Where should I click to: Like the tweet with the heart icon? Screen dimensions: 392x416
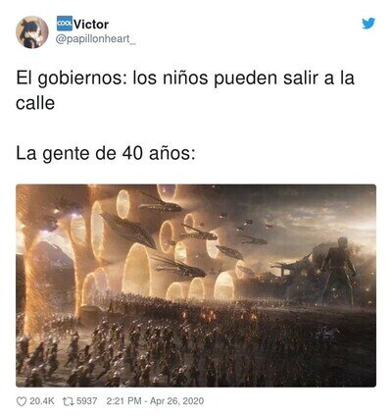[22, 401]
